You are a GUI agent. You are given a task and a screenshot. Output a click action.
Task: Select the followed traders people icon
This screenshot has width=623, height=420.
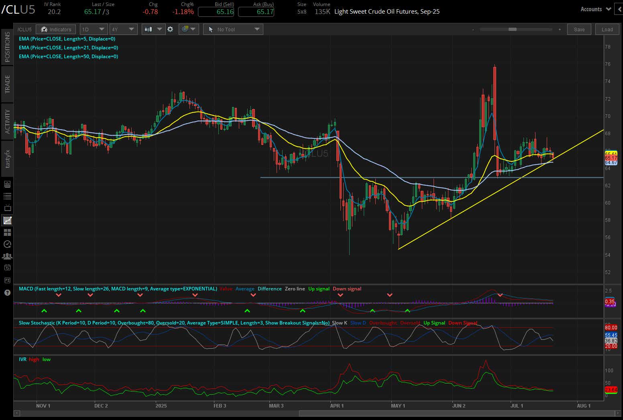click(x=7, y=256)
